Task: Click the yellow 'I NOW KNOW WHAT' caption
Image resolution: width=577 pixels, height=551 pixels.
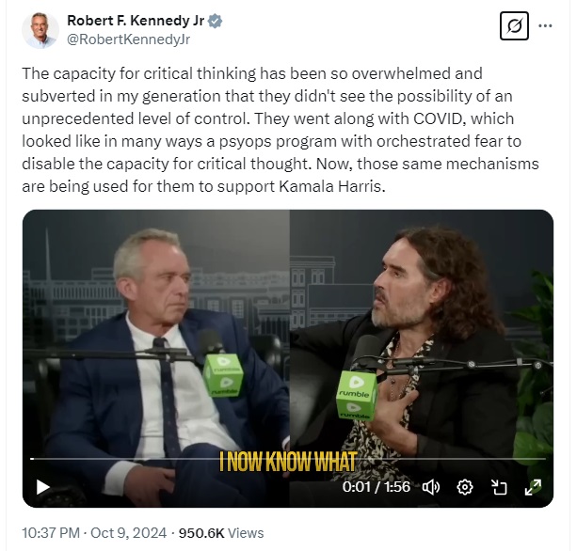Action: pos(288,462)
